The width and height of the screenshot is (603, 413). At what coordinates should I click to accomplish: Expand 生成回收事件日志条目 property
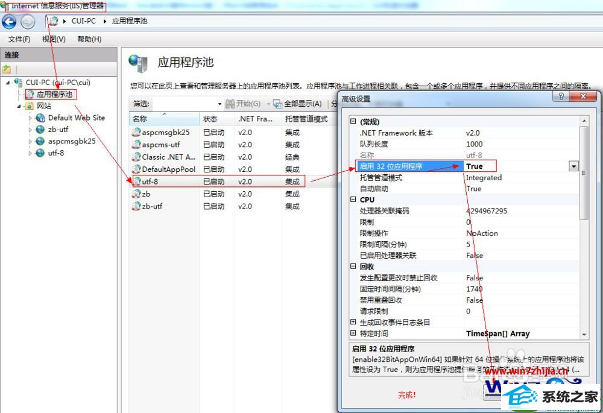353,322
